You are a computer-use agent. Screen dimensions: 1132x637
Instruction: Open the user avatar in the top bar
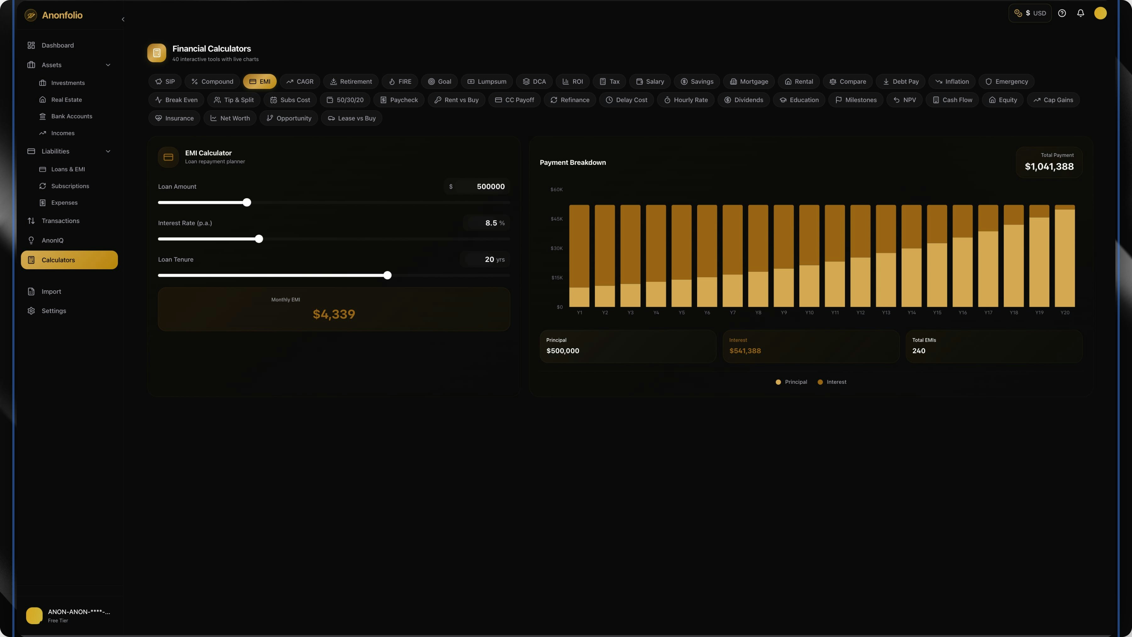coord(1100,13)
